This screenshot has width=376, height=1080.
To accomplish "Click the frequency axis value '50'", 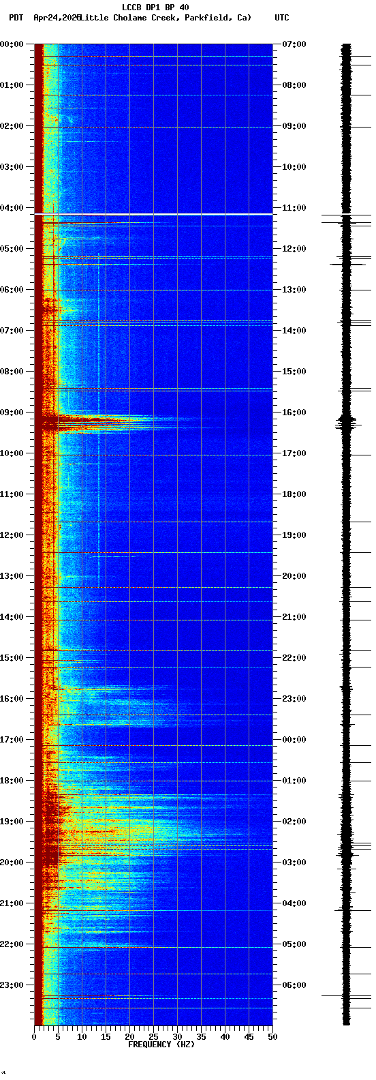I will (272, 1038).
